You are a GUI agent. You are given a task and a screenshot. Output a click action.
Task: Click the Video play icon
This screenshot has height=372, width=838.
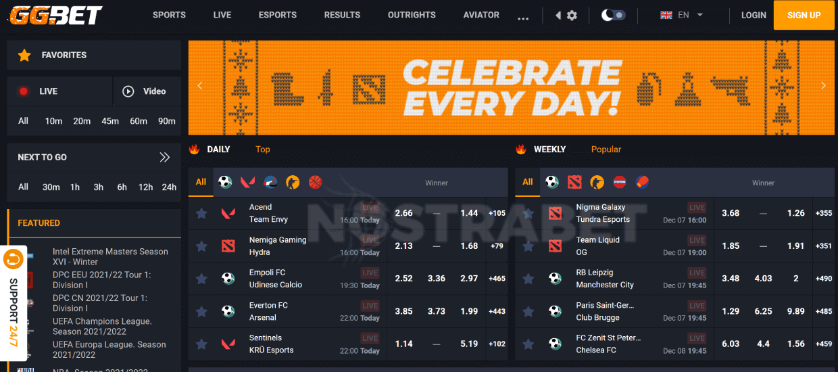128,91
